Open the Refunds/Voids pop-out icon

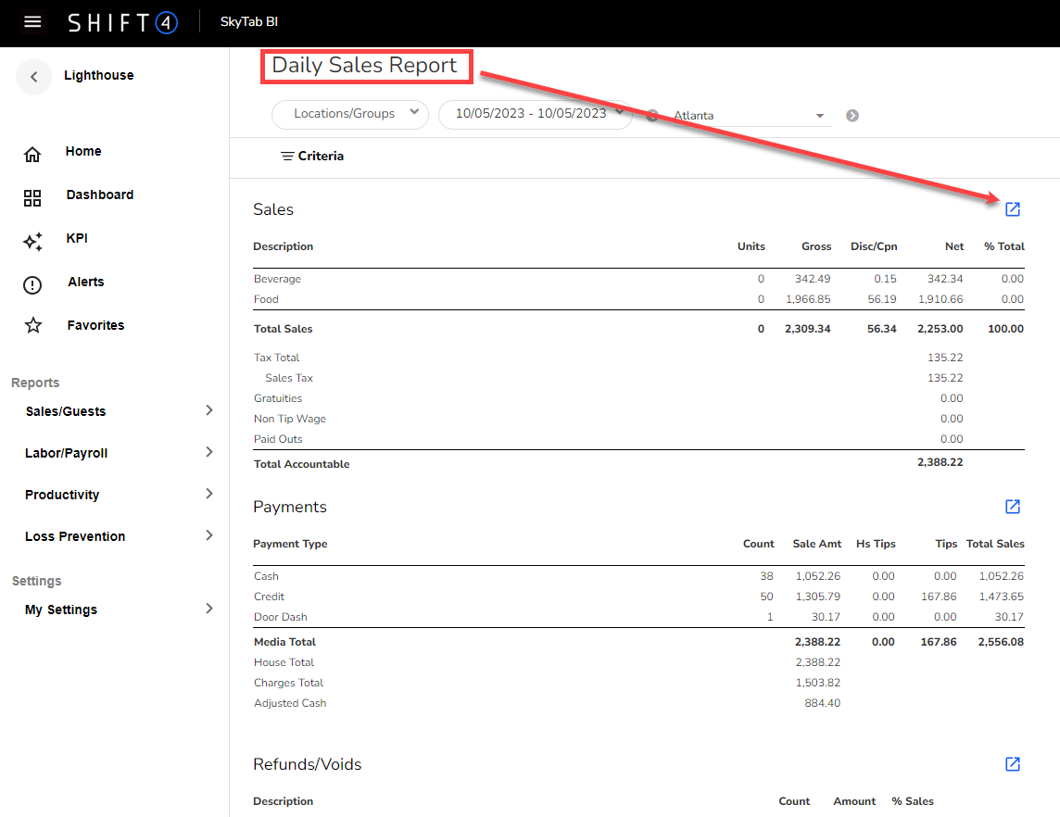coord(1013,764)
